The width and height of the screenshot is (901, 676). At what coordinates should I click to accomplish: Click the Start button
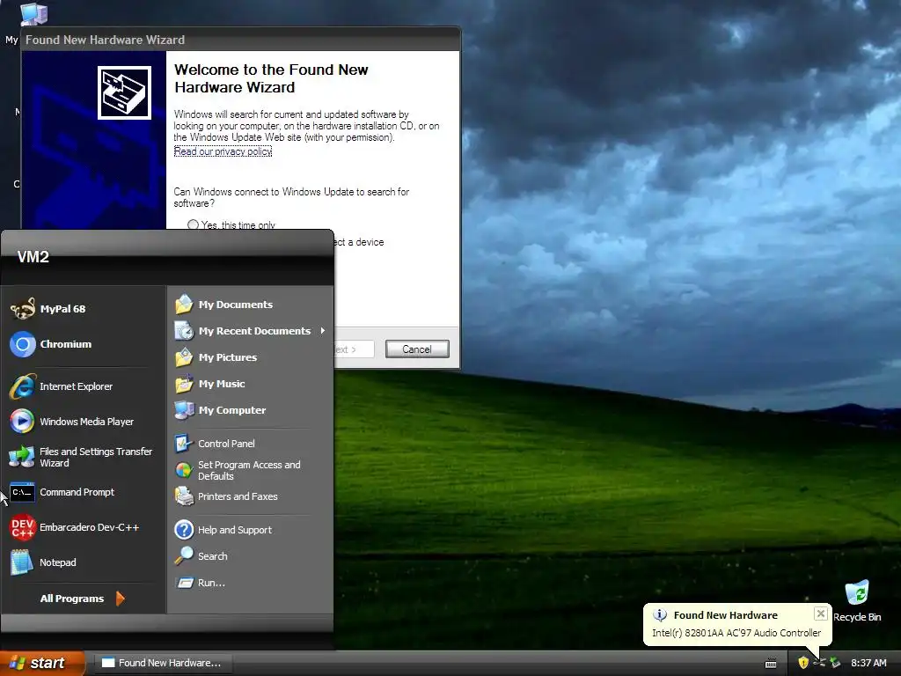point(42,663)
